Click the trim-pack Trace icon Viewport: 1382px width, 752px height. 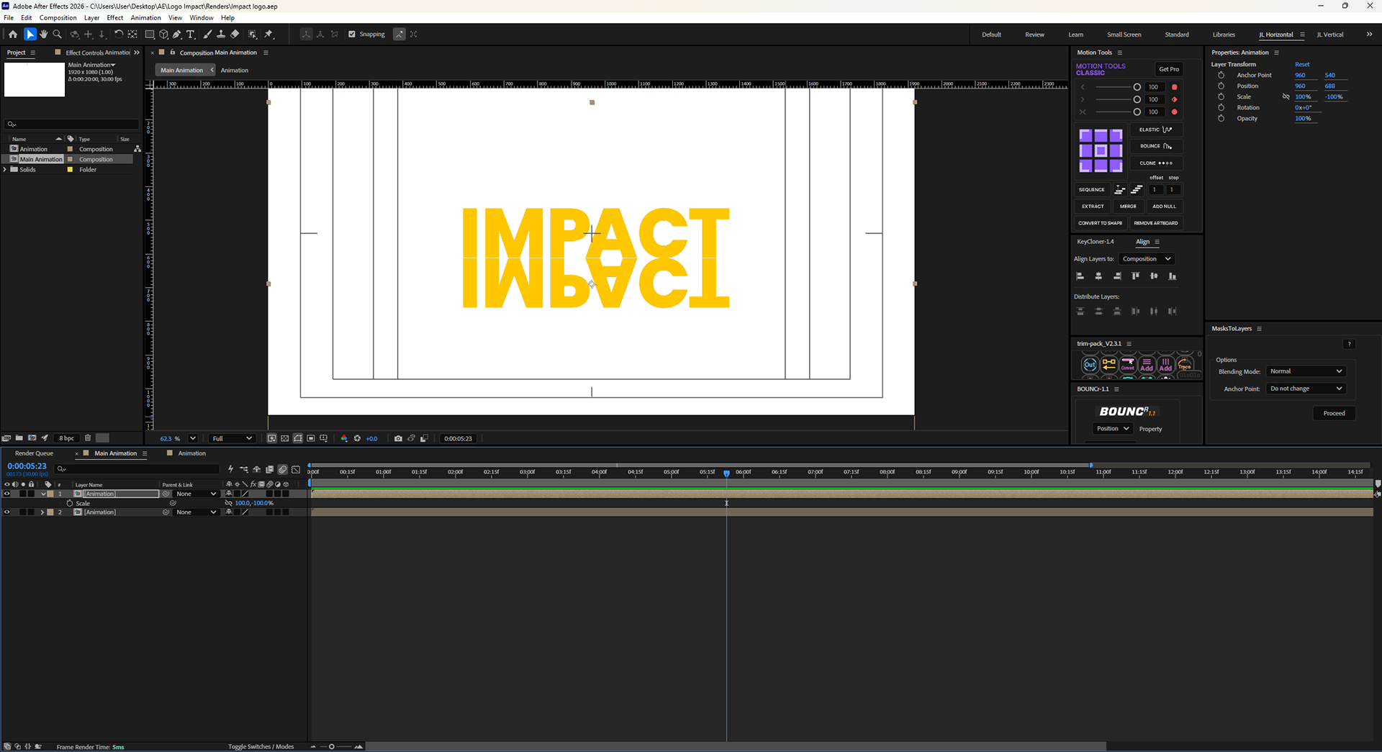(x=1185, y=365)
